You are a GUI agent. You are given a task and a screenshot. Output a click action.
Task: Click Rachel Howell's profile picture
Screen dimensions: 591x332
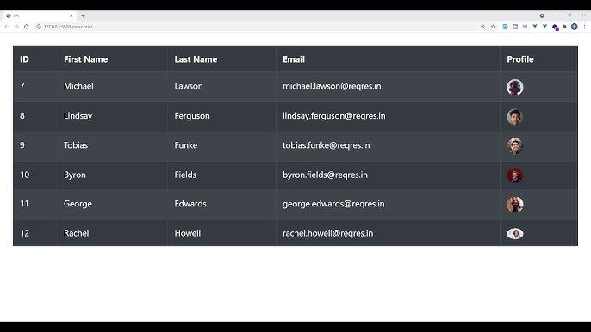pos(515,234)
